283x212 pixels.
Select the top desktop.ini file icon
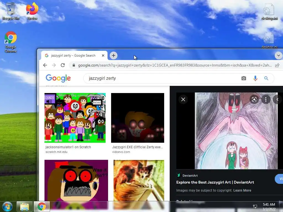click(269, 11)
